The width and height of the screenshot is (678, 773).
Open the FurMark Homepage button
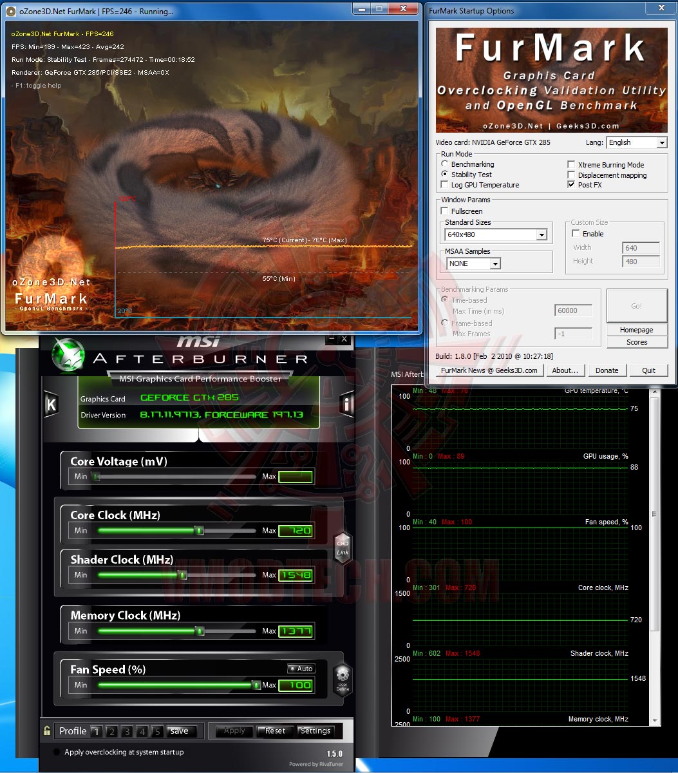pos(636,330)
